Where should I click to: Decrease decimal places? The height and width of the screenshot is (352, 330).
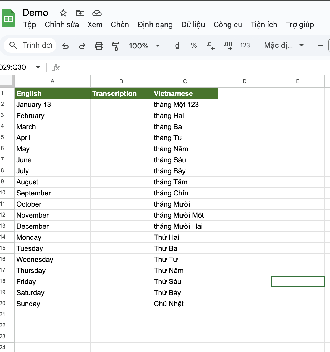click(x=211, y=46)
